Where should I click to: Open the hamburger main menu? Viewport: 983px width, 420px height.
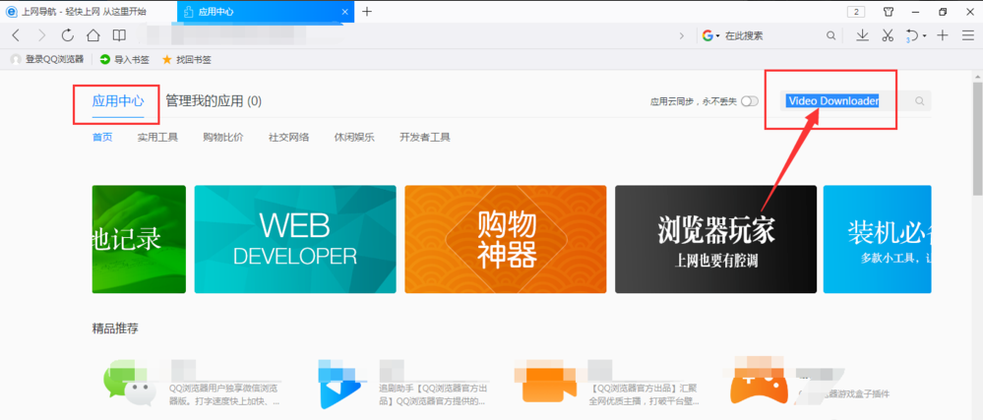click(x=967, y=35)
